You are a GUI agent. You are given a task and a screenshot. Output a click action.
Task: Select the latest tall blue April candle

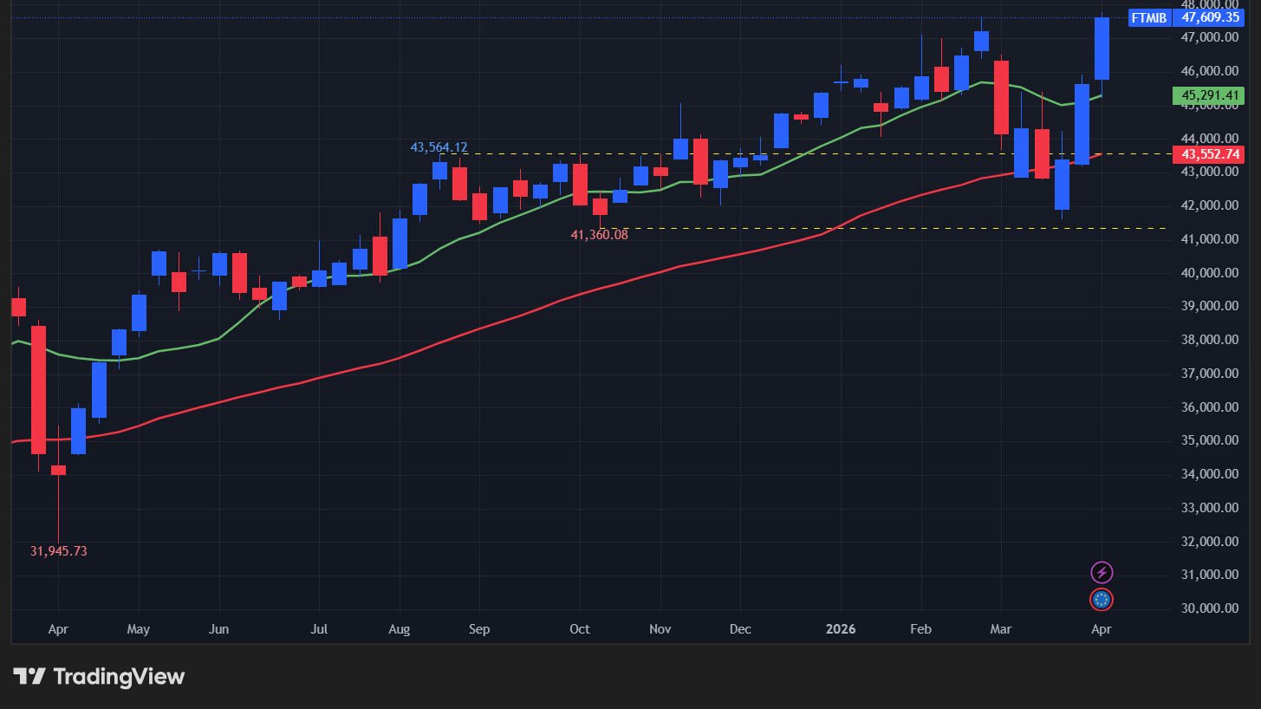tap(1102, 49)
